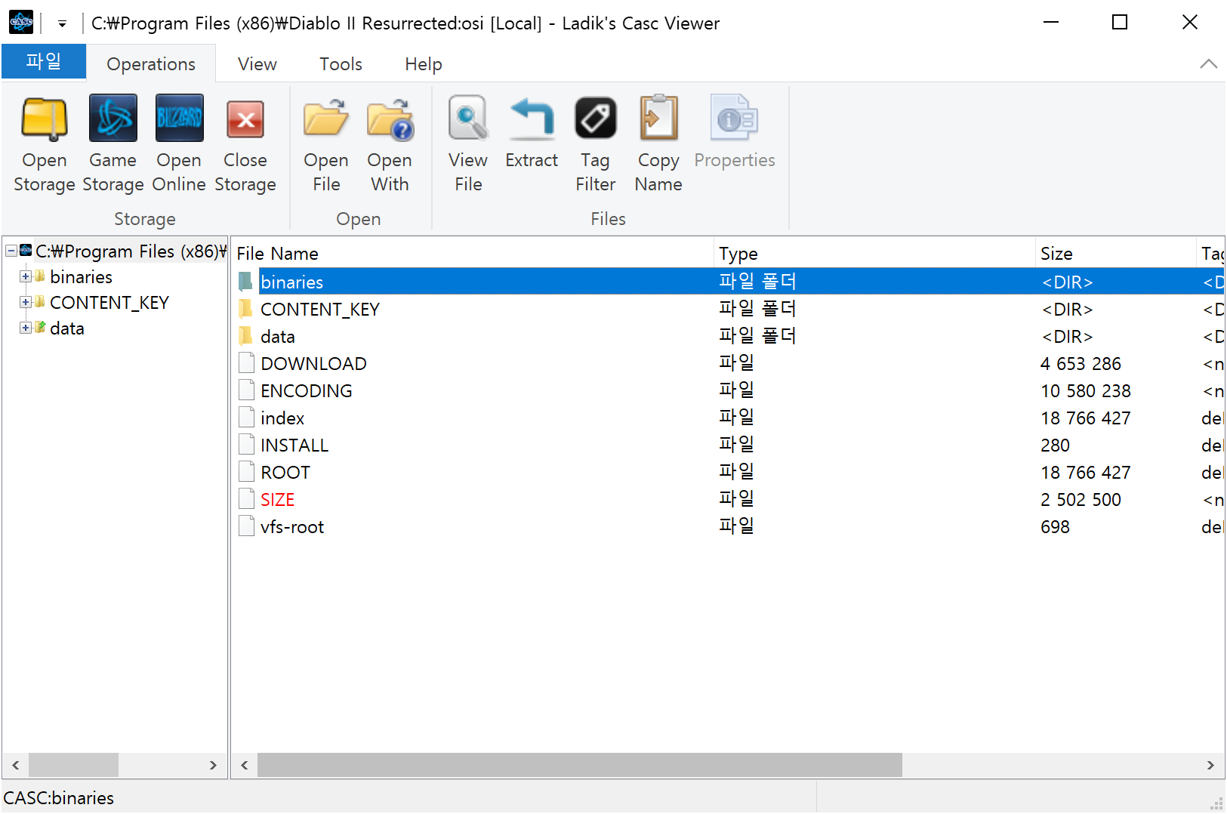This screenshot has height=814, width=1227.
Task: Open the Help tab
Action: click(x=424, y=64)
